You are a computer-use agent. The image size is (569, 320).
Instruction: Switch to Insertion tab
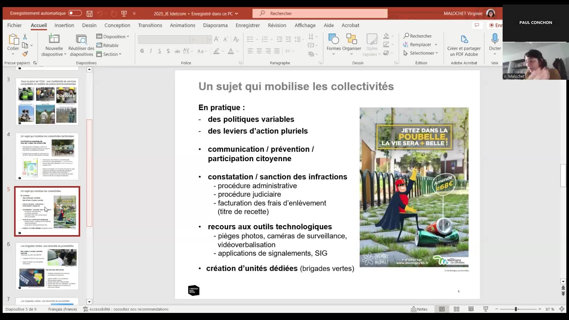coord(64,25)
